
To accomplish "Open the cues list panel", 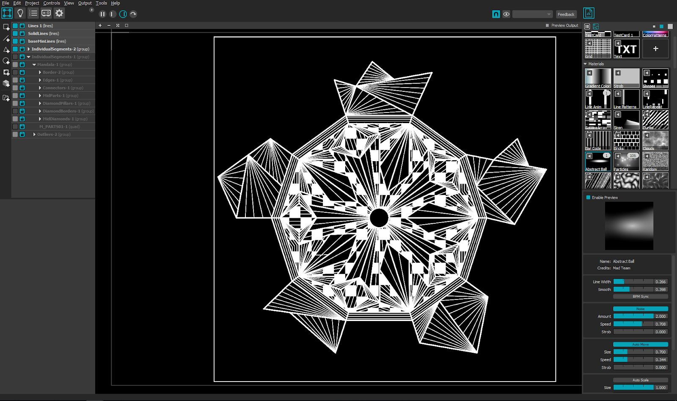I will (x=33, y=13).
